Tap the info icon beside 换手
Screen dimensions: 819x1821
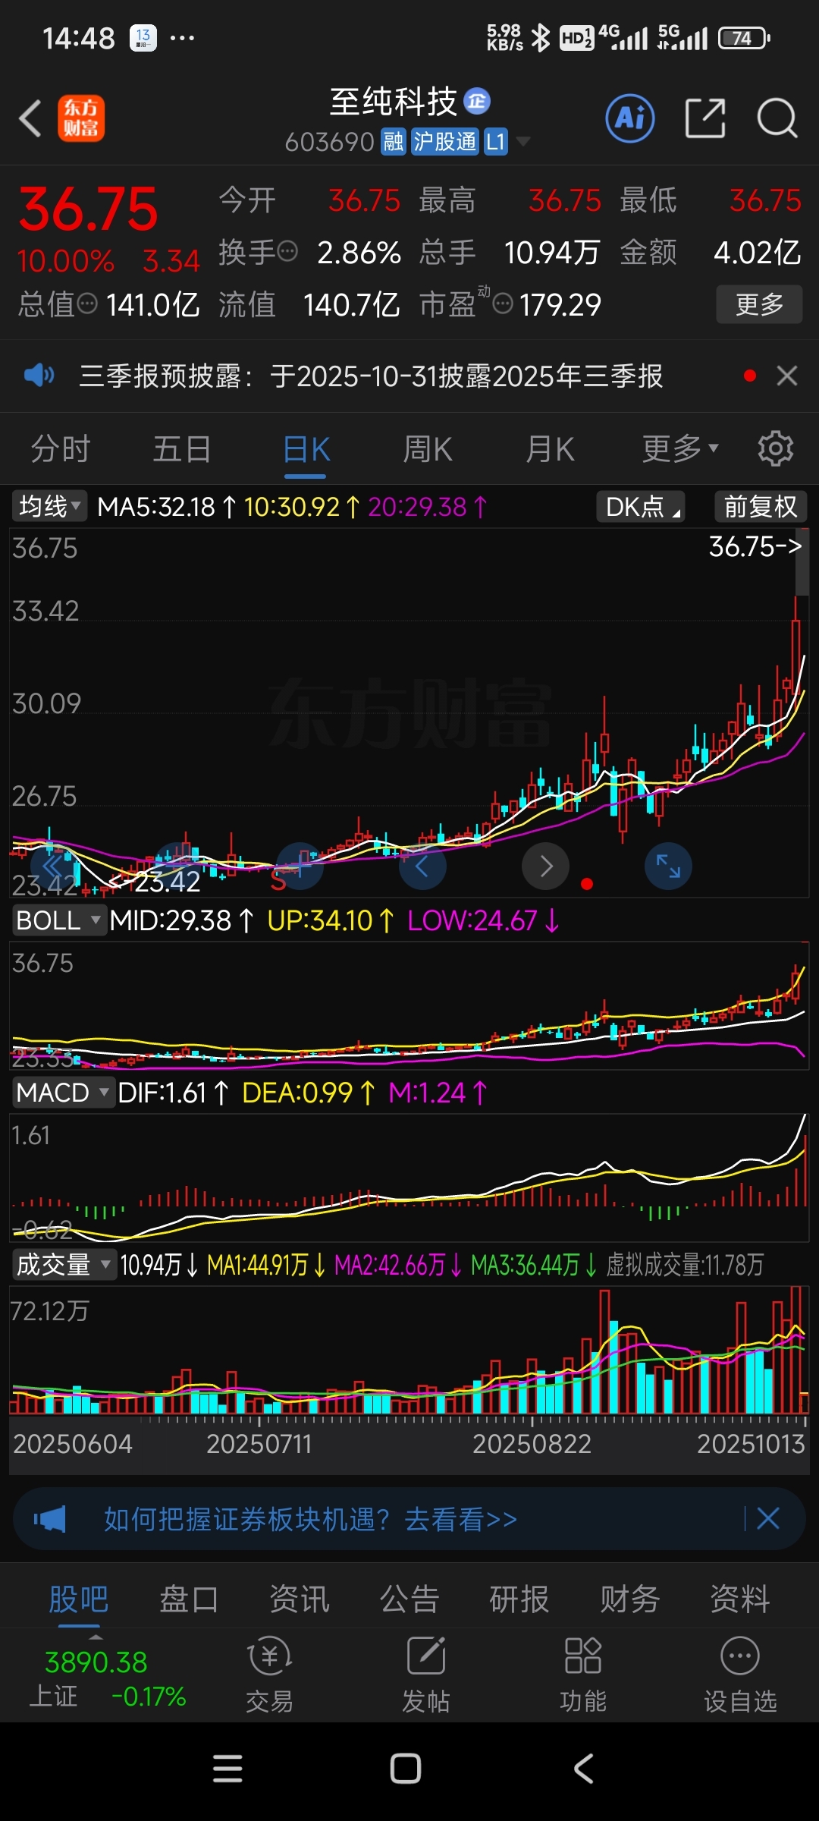point(287,251)
